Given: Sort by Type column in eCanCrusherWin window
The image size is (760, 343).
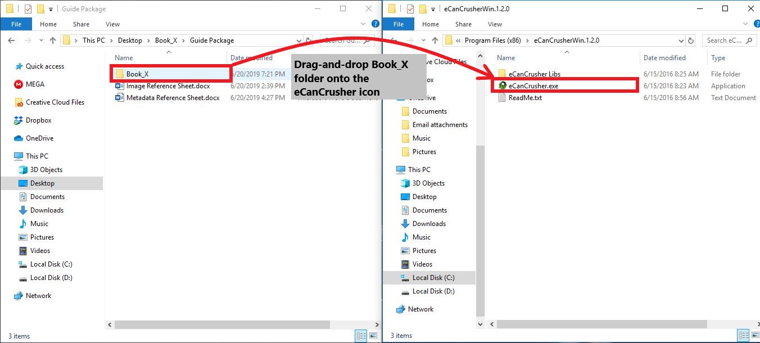Looking at the screenshot, I should click(x=718, y=58).
